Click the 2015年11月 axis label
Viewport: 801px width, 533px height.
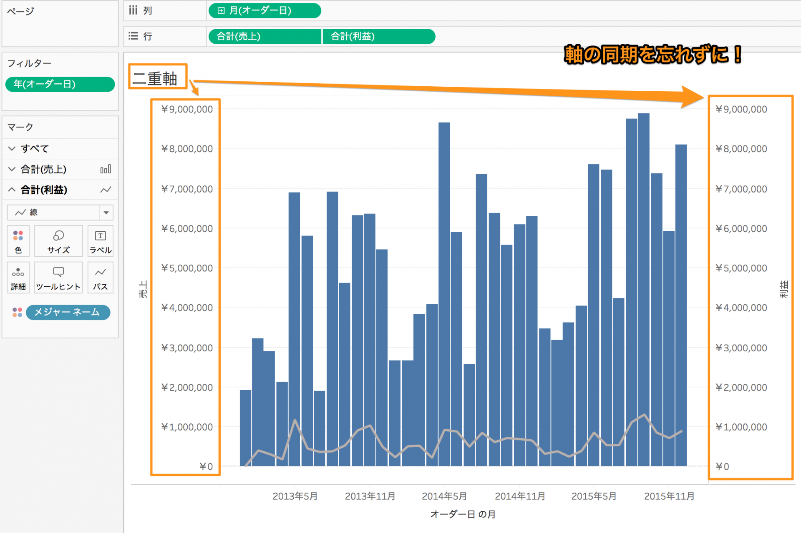[669, 496]
